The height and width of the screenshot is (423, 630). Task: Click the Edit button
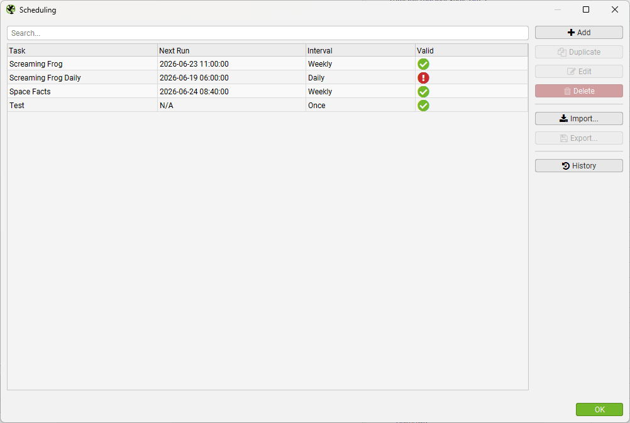click(x=578, y=72)
